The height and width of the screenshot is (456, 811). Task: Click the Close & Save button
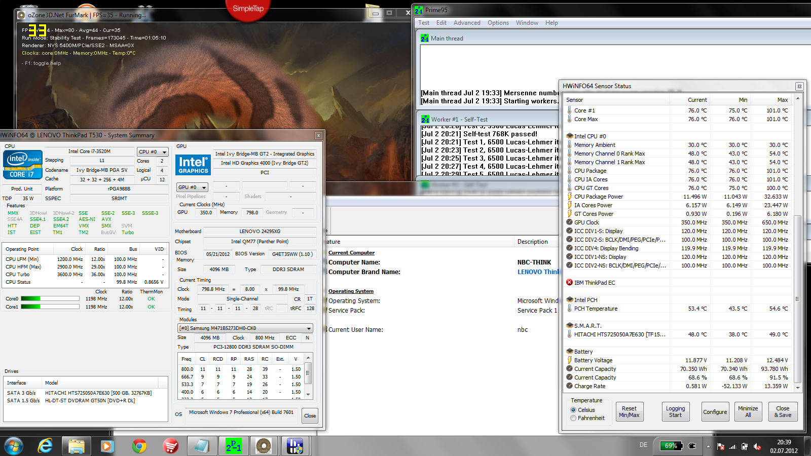[x=783, y=412]
